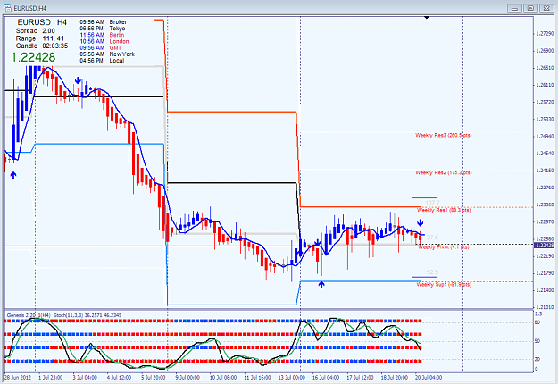Click the blue down arrow near 20 Jul candles

421,223
